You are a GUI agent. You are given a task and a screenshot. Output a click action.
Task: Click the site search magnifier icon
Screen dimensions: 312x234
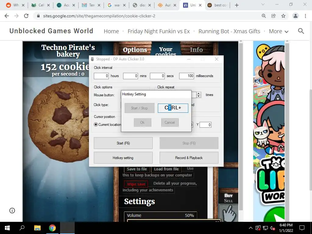(x=301, y=31)
